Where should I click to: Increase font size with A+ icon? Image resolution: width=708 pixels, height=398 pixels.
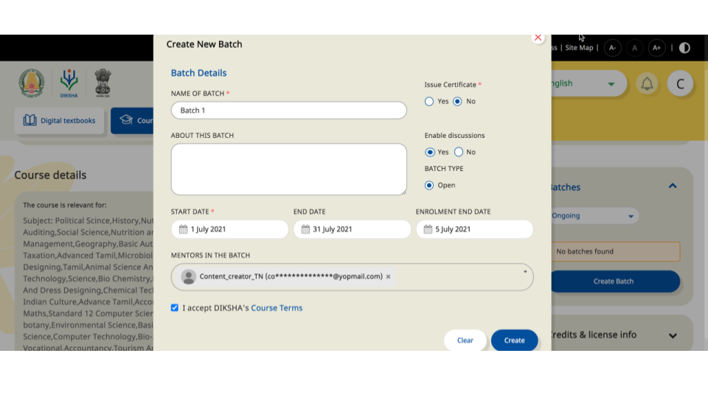[x=656, y=48]
